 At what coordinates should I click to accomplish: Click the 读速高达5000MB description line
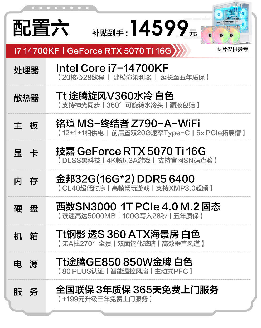[x=130, y=216]
